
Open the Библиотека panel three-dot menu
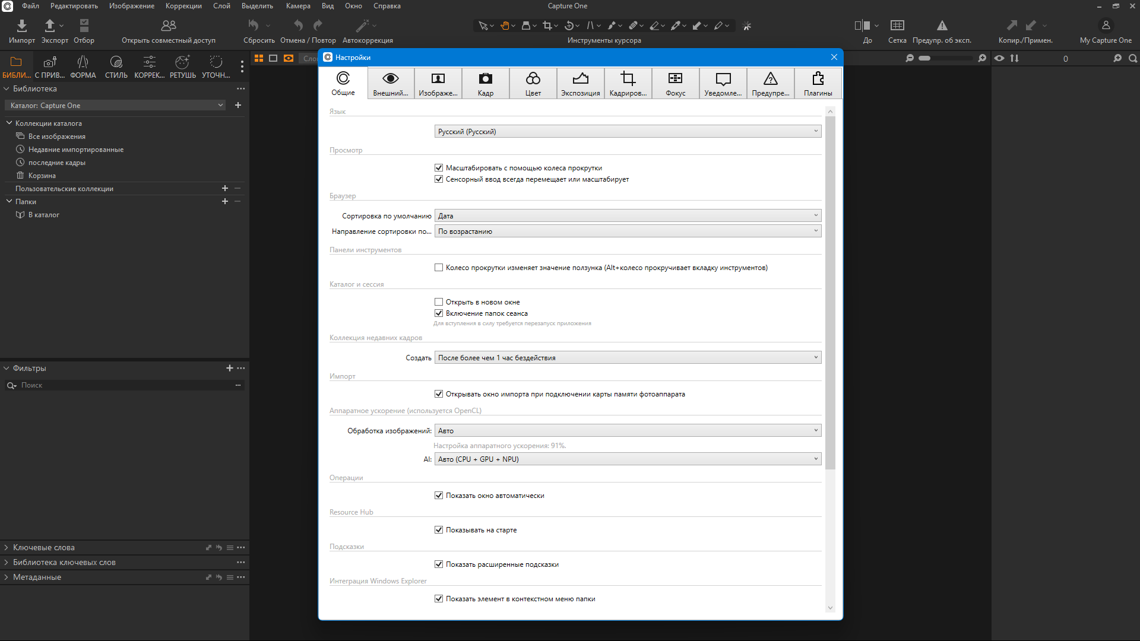(240, 88)
